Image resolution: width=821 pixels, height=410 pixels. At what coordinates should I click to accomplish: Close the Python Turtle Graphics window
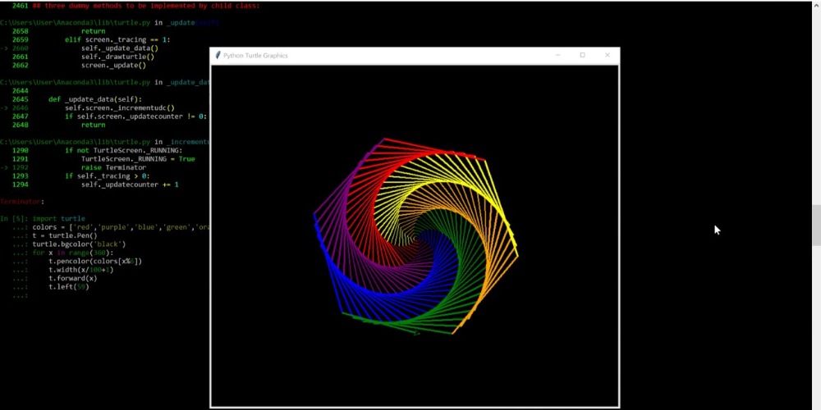(608, 55)
